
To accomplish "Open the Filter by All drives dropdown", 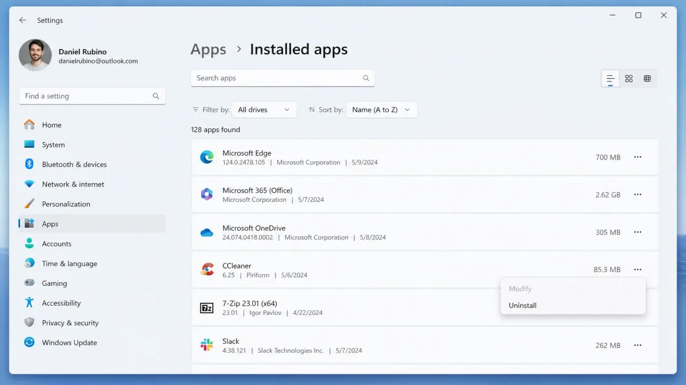I will tap(264, 110).
